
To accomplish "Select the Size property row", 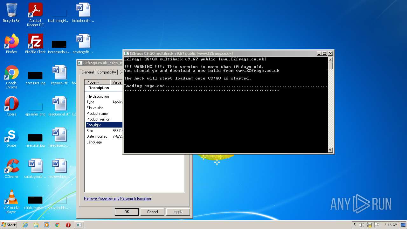I will pos(104,131).
